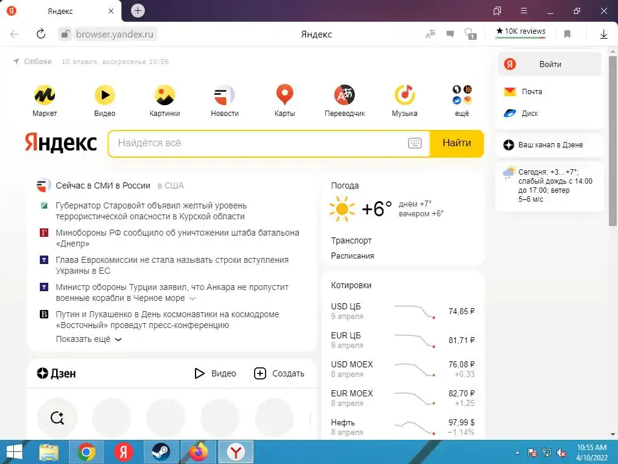Click the Войти sign-in button
618x464 pixels.
(550, 64)
